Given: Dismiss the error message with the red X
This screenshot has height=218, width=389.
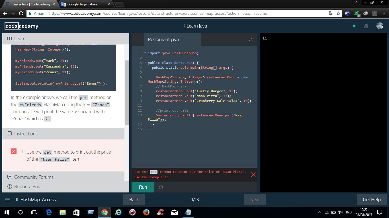Looking at the screenshot, I should (x=253, y=175).
